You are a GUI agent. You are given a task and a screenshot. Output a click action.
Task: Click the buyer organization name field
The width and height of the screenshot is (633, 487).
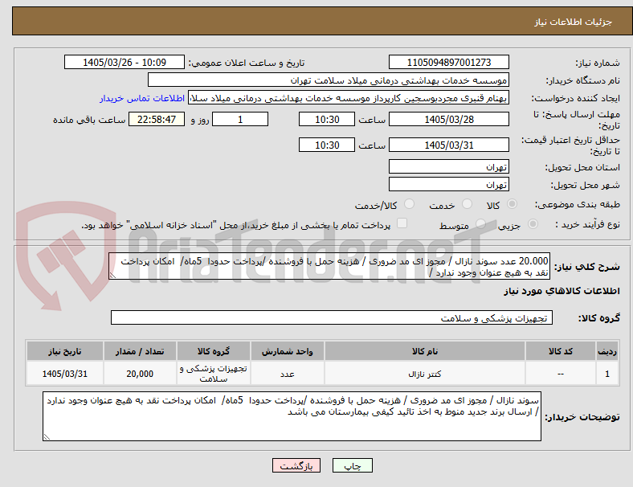point(329,80)
